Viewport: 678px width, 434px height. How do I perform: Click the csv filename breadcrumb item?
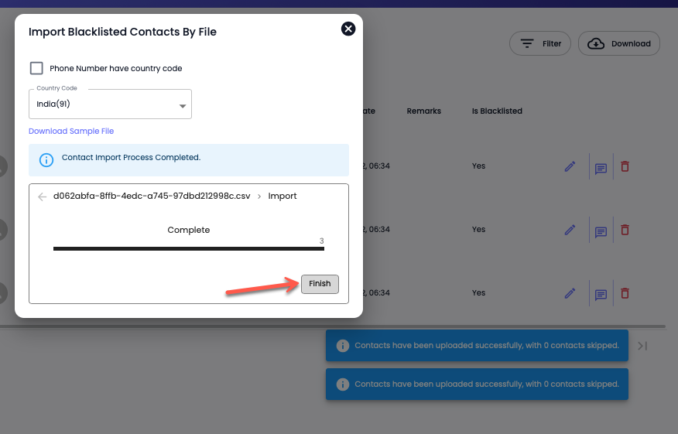[152, 196]
